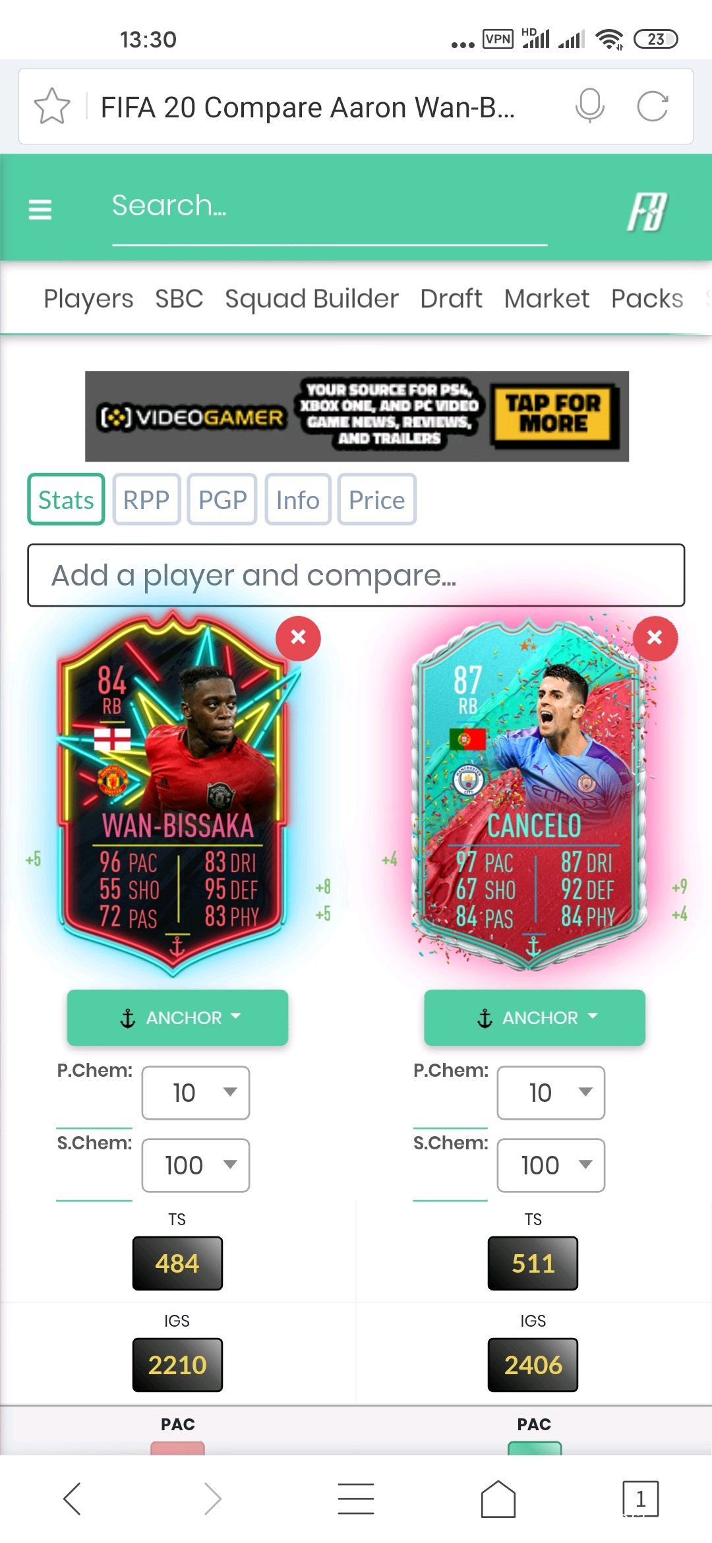The image size is (712, 1543).
Task: Open the Market menu link
Action: tap(547, 299)
